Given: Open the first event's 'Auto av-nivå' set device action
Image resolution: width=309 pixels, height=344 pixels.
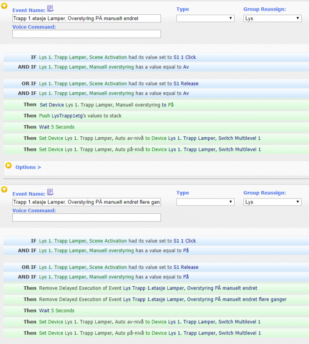Looking at the screenshot, I should coord(156,138).
